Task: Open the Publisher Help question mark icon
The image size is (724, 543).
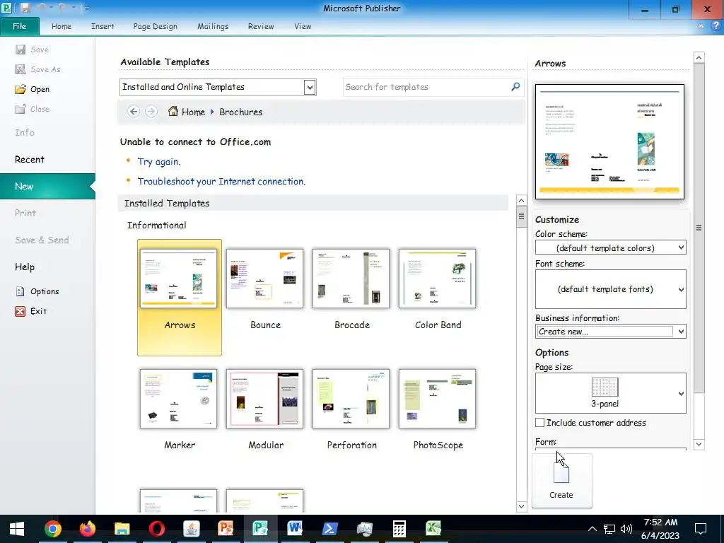Action: 716,26
